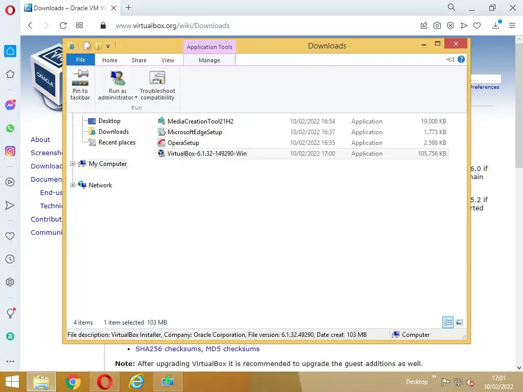Expand Network tree node
The image size is (523, 392).
click(x=73, y=185)
